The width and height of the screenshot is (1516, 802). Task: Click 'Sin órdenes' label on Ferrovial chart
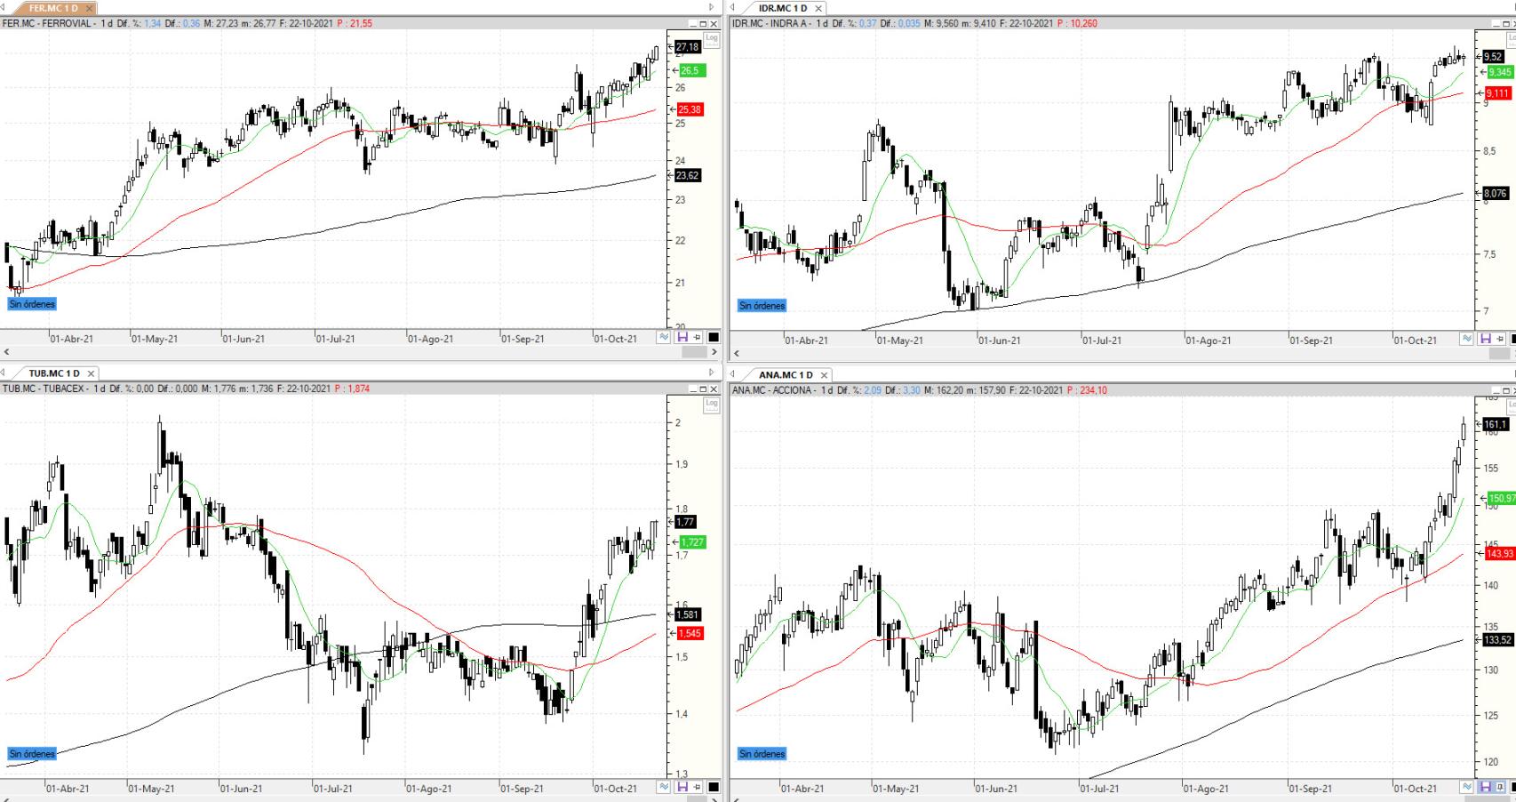pyautogui.click(x=32, y=304)
